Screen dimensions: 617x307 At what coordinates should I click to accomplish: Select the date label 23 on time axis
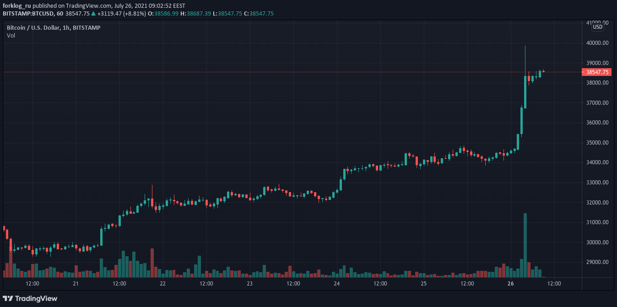coord(250,284)
